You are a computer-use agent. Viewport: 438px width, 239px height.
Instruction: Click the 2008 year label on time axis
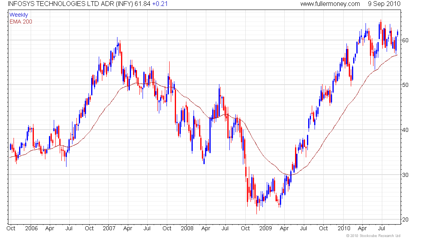187,228
